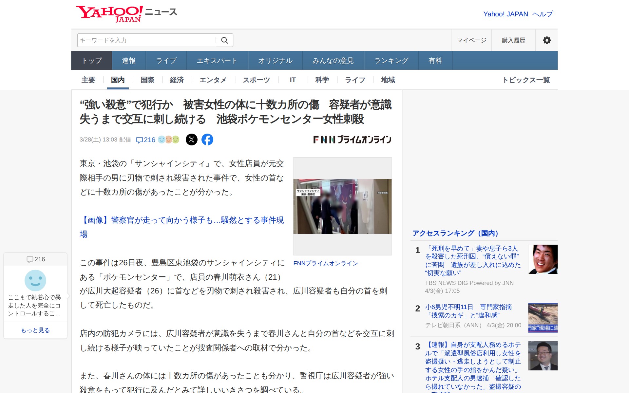The image size is (629, 393).
Task: Open settings via the gear icon
Action: point(546,40)
